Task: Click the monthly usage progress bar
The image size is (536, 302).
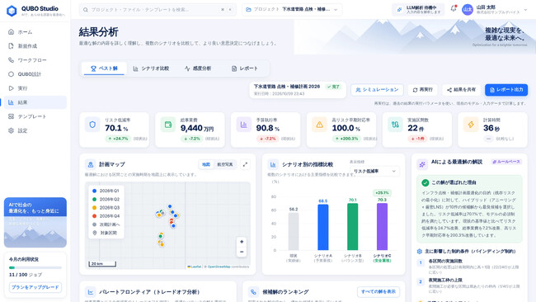Action: tap(35, 268)
